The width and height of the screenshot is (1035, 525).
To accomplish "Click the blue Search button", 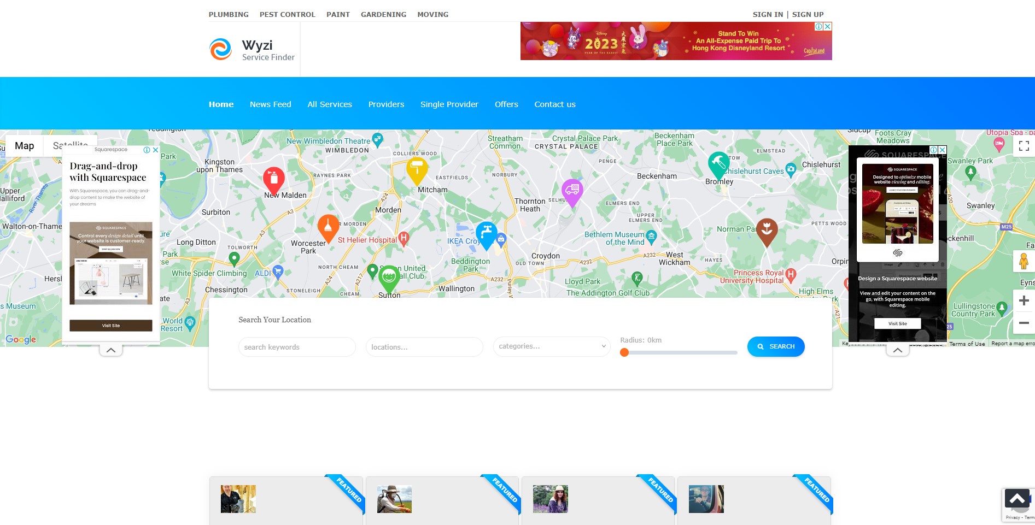I will click(x=776, y=346).
